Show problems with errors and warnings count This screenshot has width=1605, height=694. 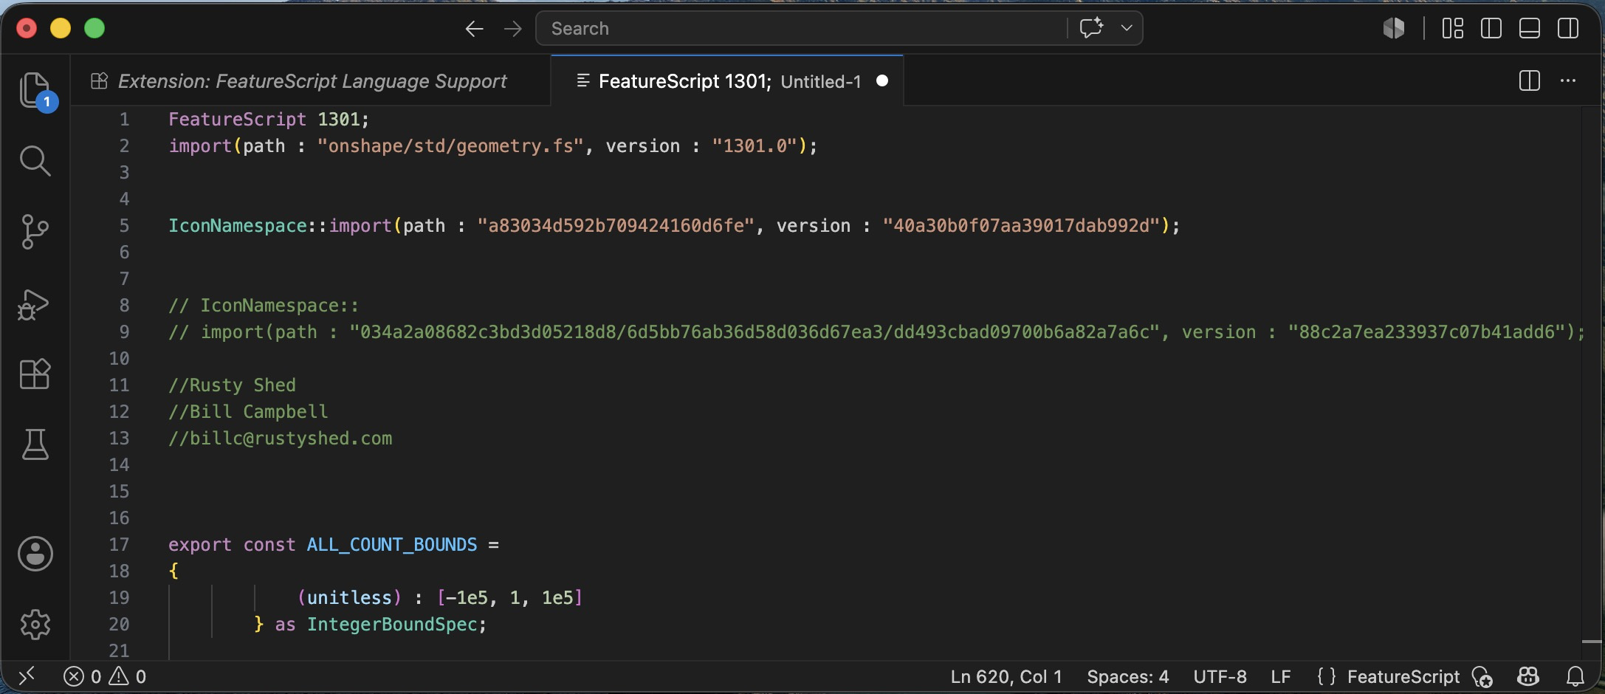point(105,676)
